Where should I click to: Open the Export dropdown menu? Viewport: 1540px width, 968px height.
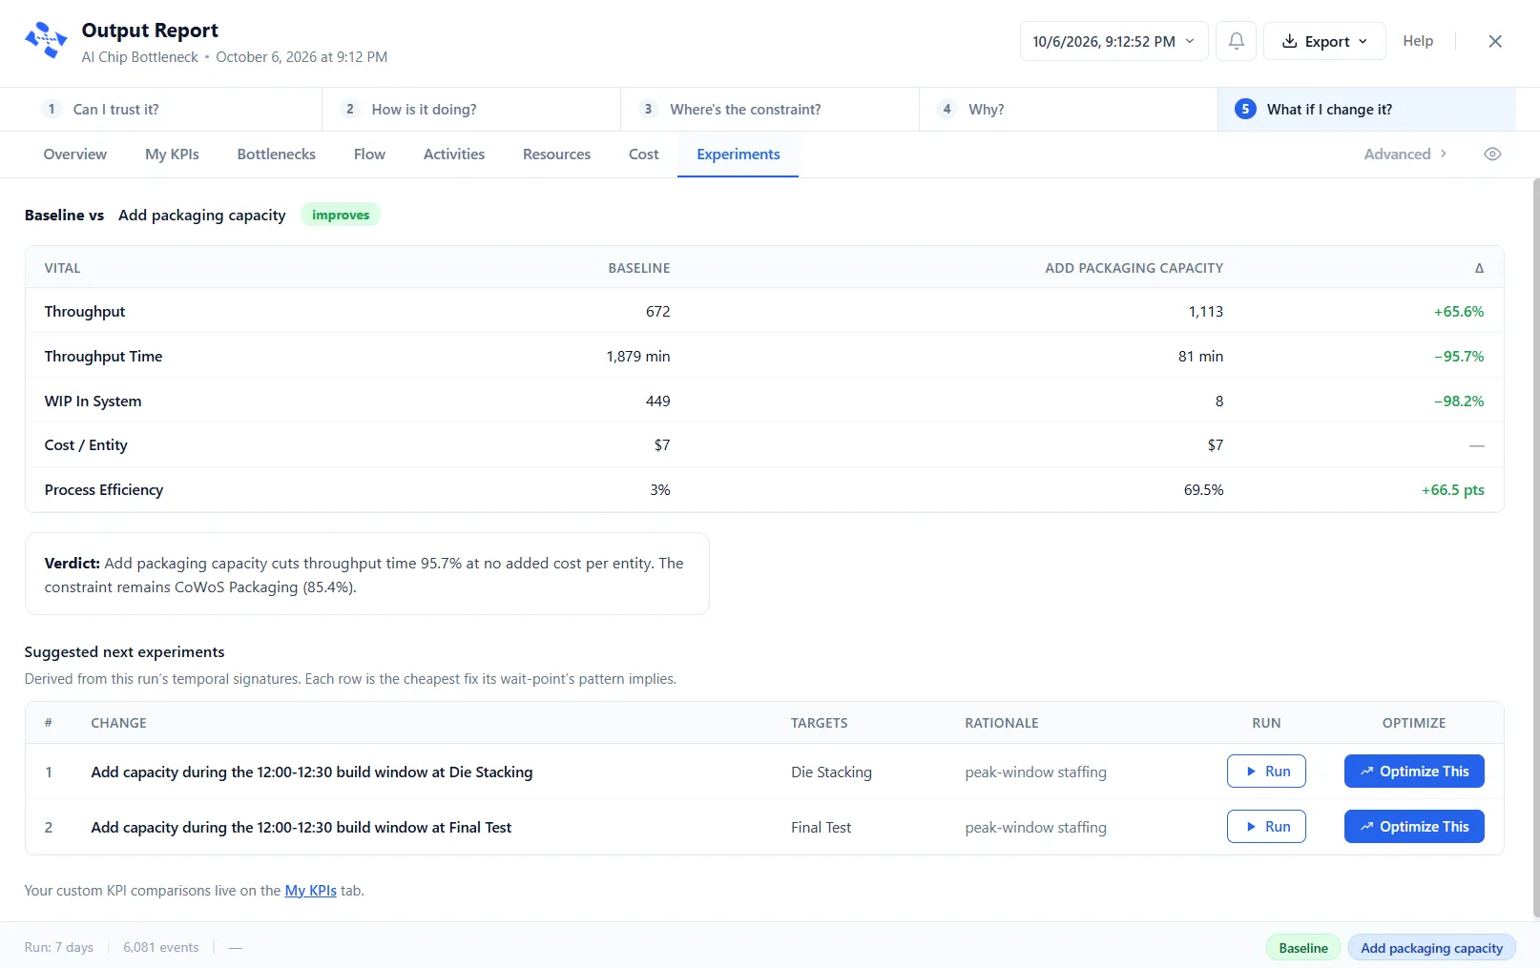[1324, 41]
